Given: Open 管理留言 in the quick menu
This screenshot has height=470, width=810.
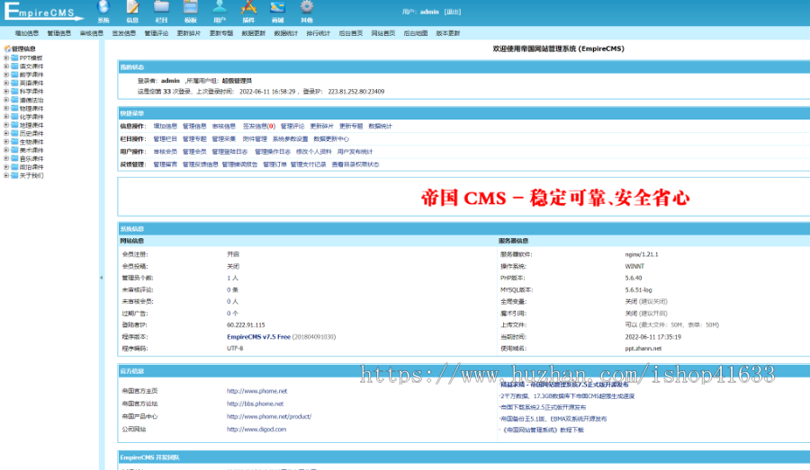Looking at the screenshot, I should pos(166,164).
